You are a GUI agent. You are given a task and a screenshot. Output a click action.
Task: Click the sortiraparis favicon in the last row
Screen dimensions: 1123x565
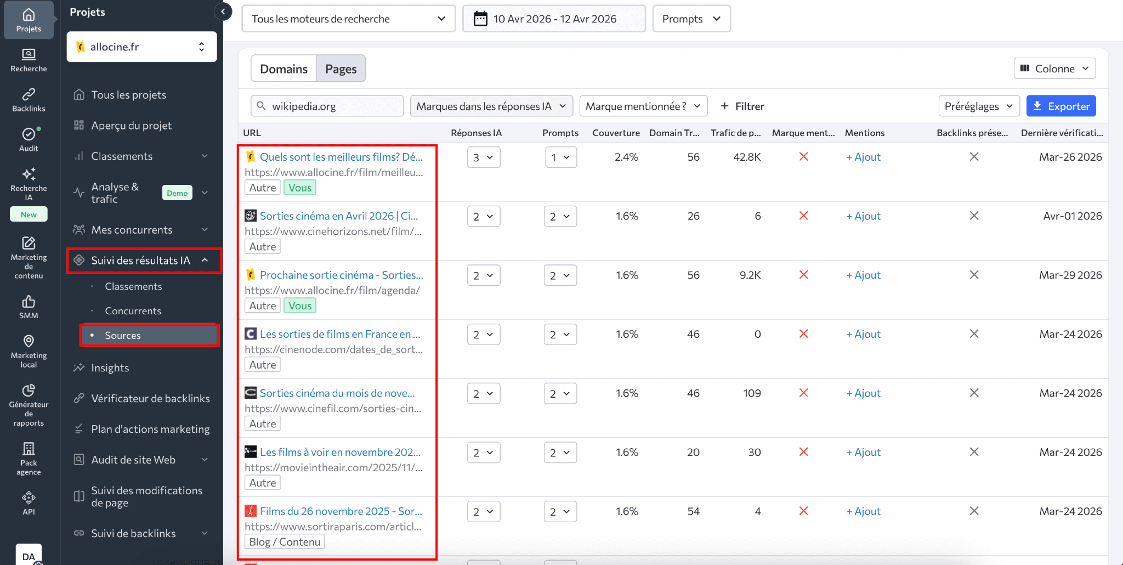(251, 511)
